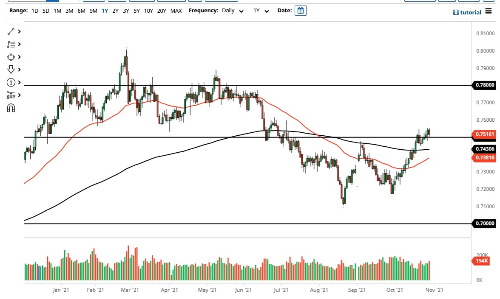The image size is (500, 299).
Task: Set range to 5Y
Action: tap(136, 11)
